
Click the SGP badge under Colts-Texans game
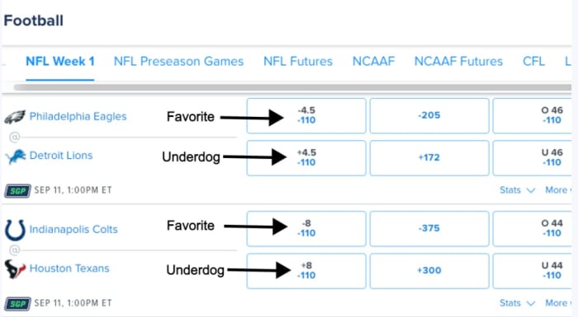click(x=17, y=304)
